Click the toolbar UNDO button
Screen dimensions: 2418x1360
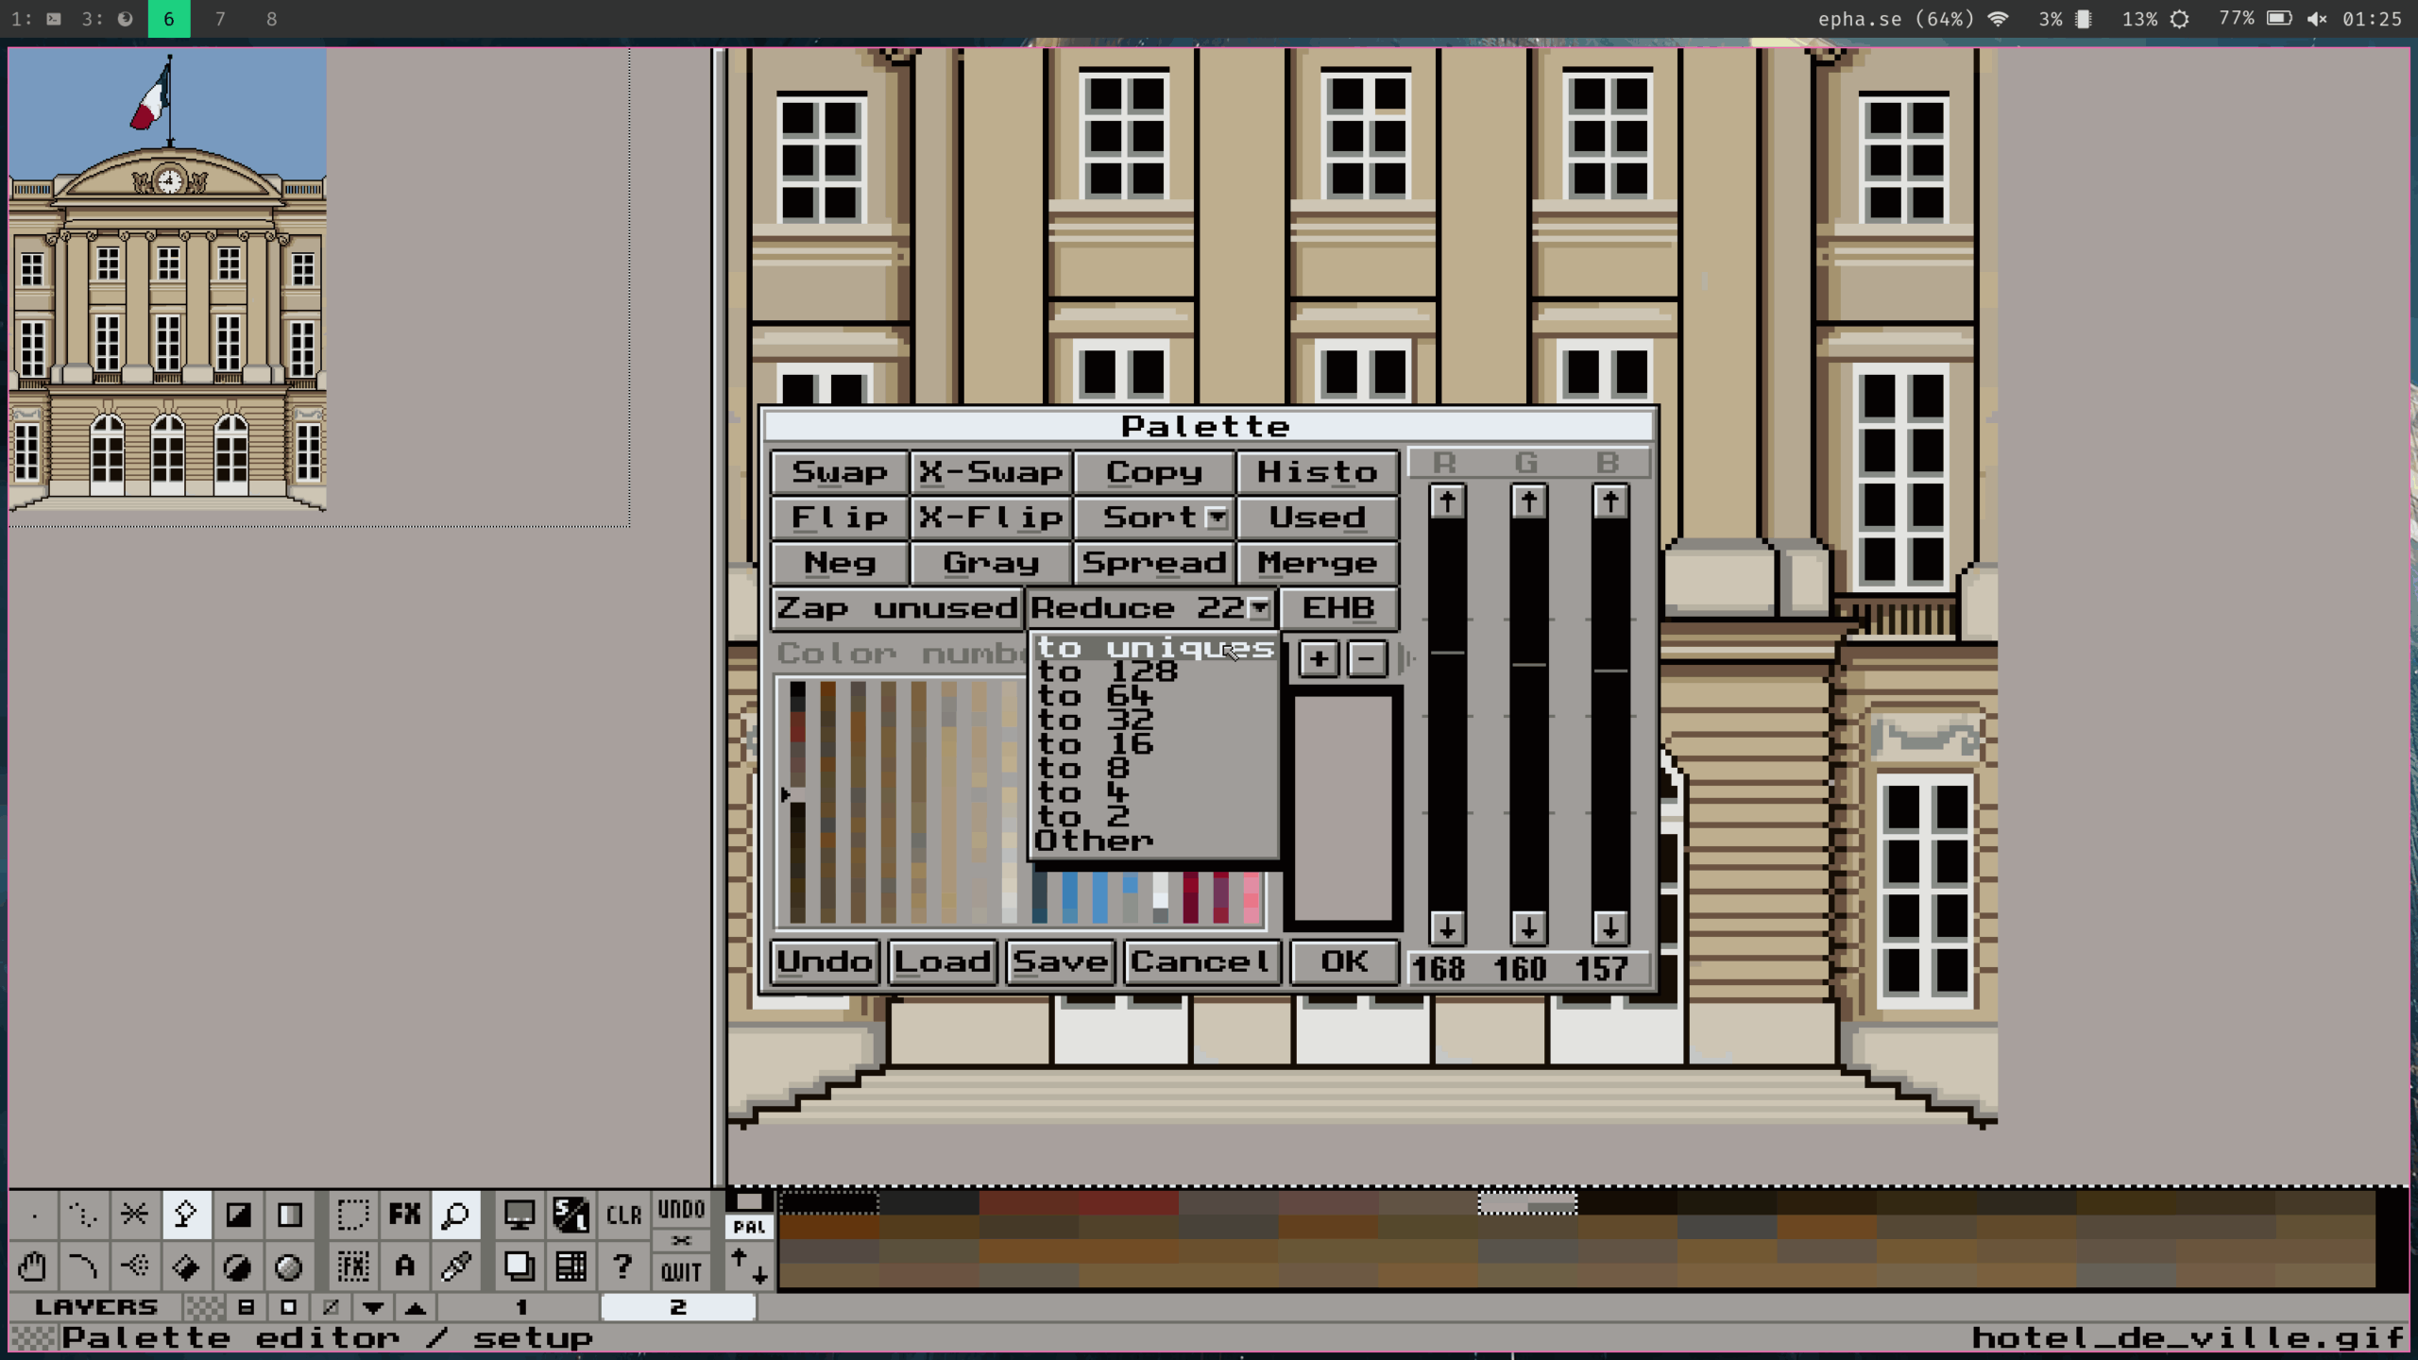[681, 1210]
